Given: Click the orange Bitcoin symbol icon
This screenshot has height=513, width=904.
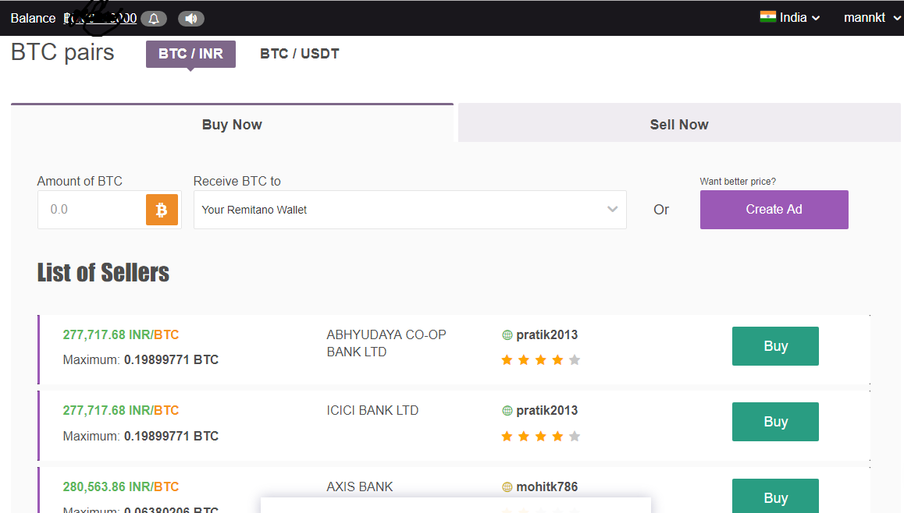Looking at the screenshot, I should 162,210.
